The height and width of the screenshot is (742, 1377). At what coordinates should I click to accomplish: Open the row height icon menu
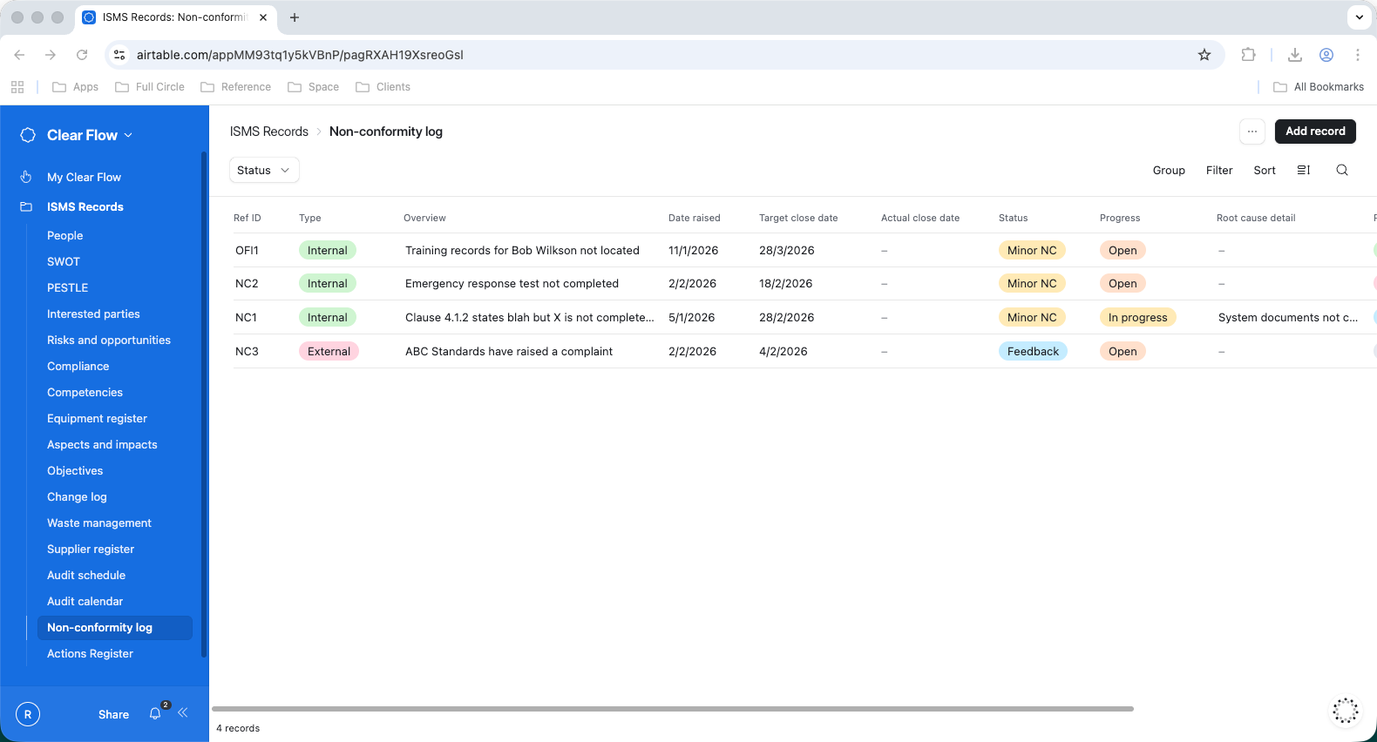tap(1304, 171)
